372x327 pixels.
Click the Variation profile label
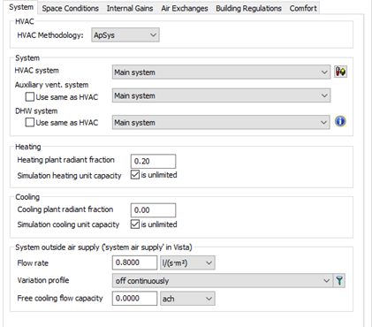click(x=43, y=280)
